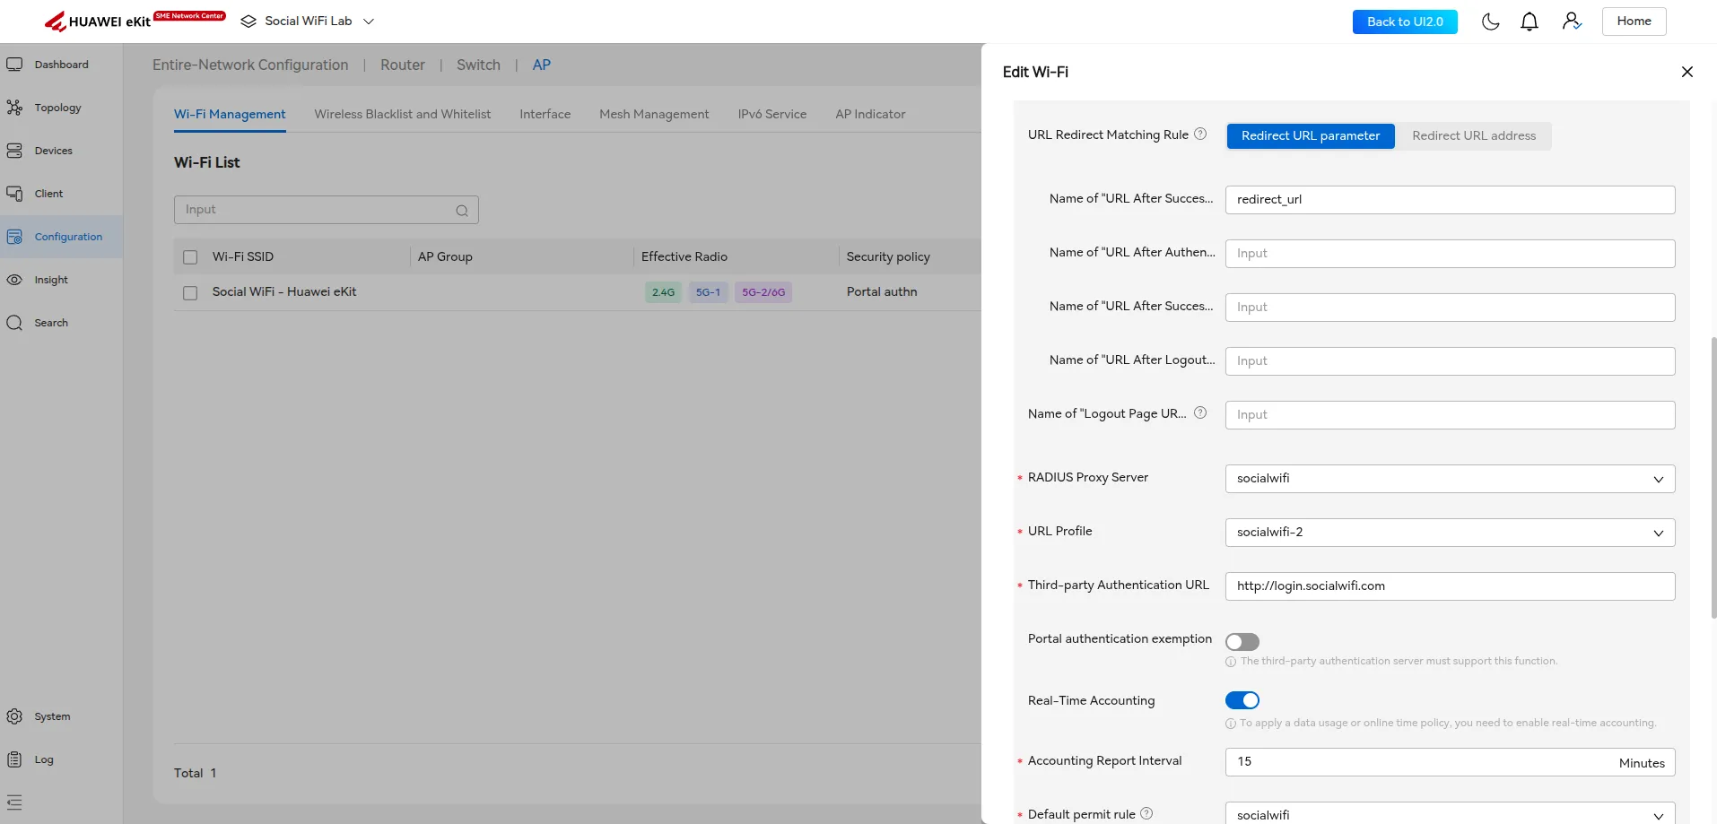The image size is (1717, 824).
Task: Click the Third-party Authentication URL field
Action: pos(1450,586)
